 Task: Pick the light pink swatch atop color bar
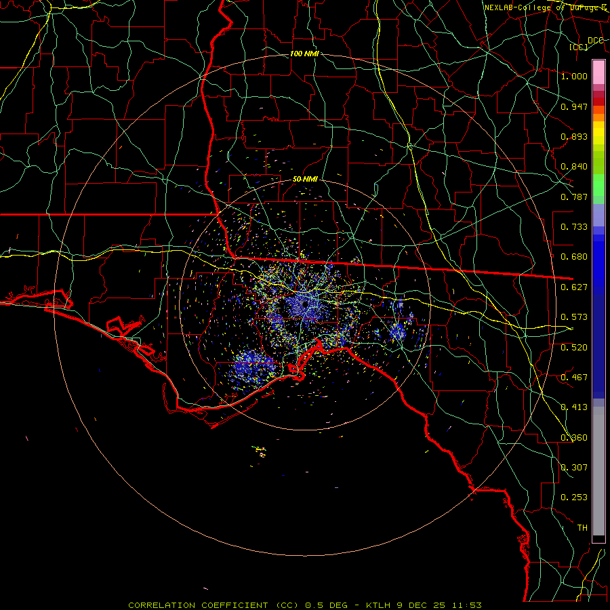pyautogui.click(x=598, y=73)
